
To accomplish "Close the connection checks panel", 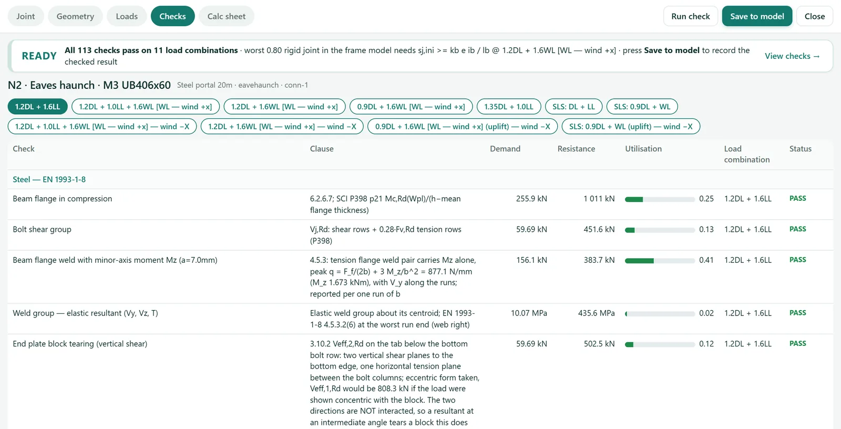I will pyautogui.click(x=815, y=16).
